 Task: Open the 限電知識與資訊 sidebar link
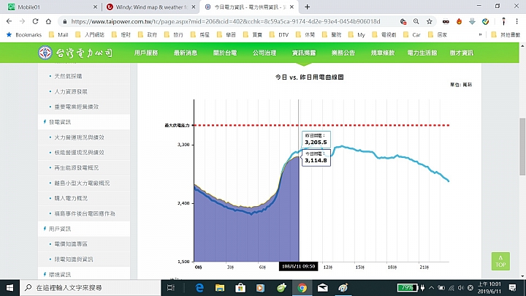tap(74, 259)
